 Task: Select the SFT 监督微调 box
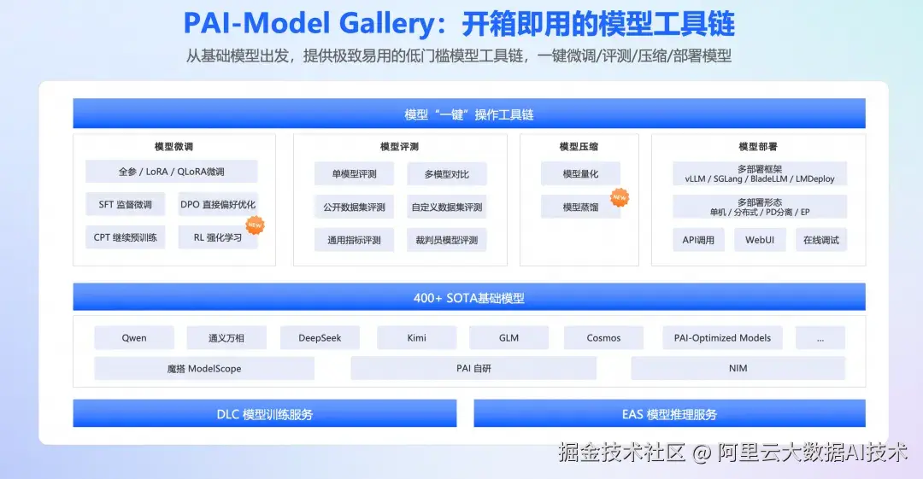tap(125, 204)
